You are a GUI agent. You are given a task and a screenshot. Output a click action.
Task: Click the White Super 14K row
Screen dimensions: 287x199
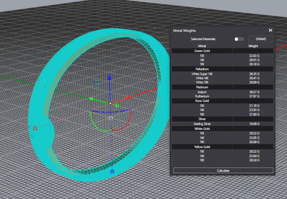[x=223, y=74]
